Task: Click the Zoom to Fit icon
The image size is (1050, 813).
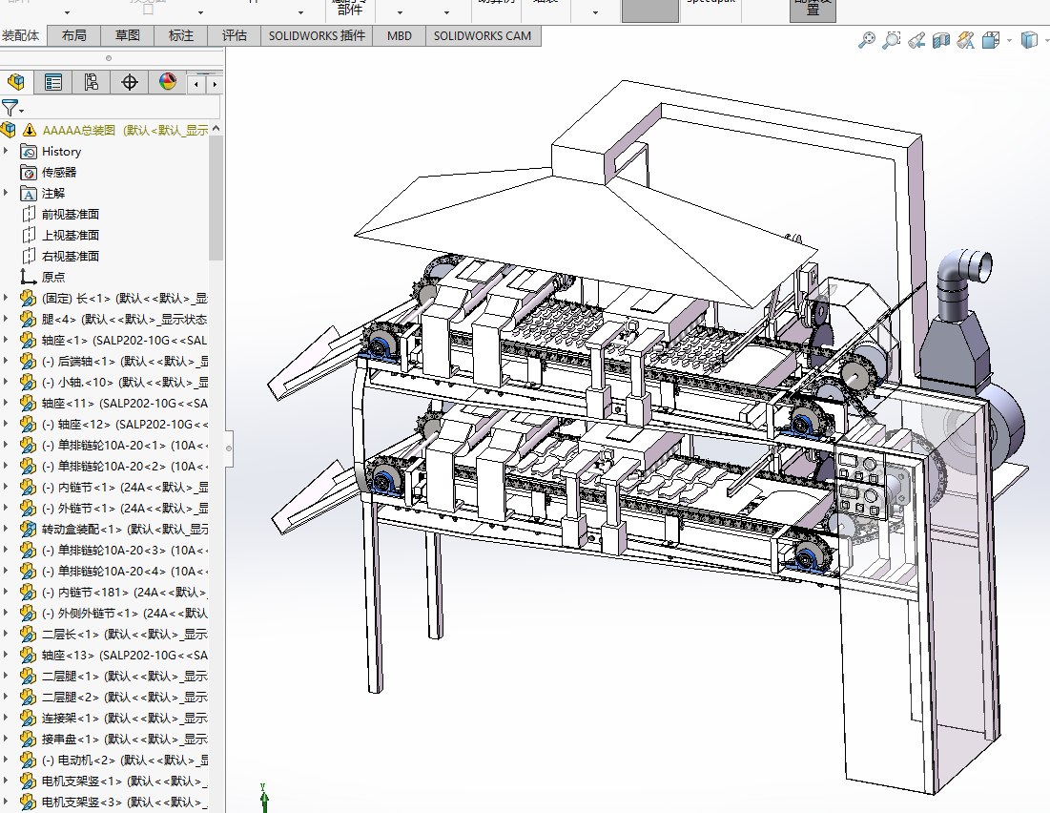Action: click(866, 40)
